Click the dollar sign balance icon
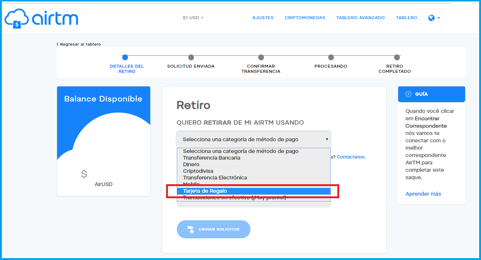Screen dimensions: 481x260 pos(84,174)
